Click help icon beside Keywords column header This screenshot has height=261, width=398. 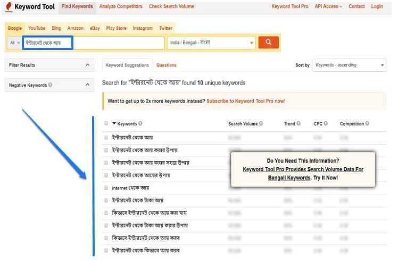[140, 124]
